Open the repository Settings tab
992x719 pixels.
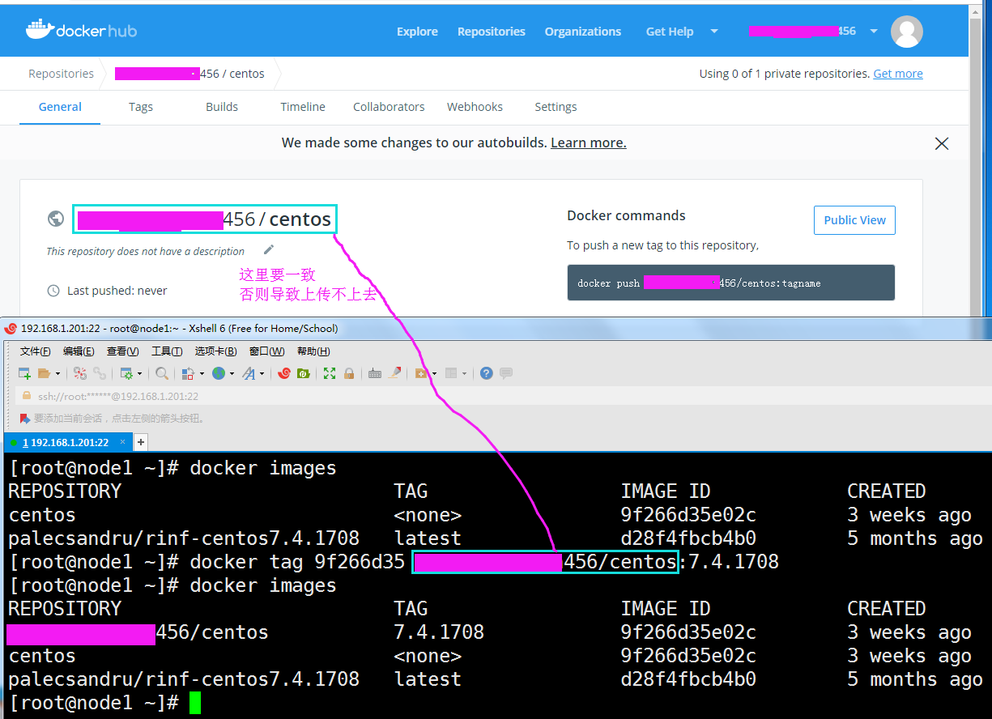pos(556,107)
